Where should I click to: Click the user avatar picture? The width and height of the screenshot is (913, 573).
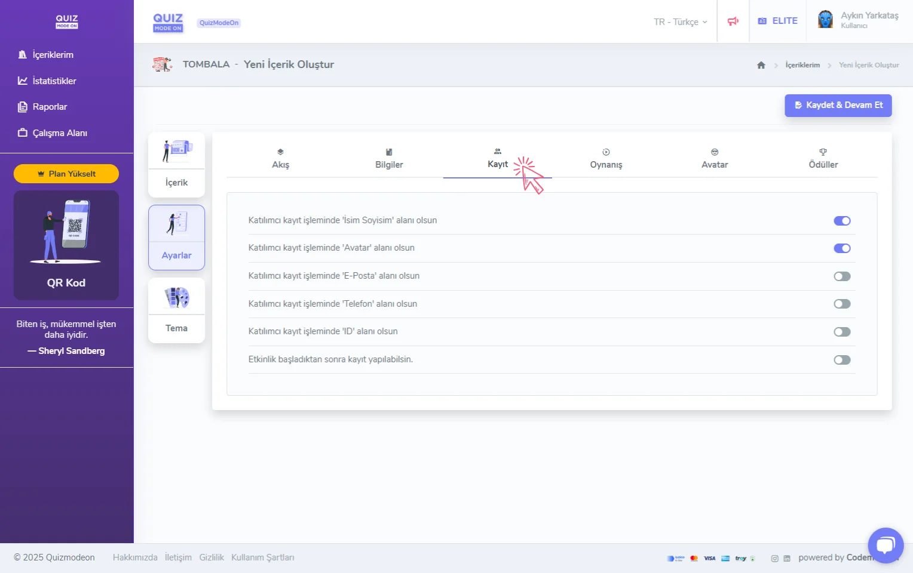coord(825,20)
